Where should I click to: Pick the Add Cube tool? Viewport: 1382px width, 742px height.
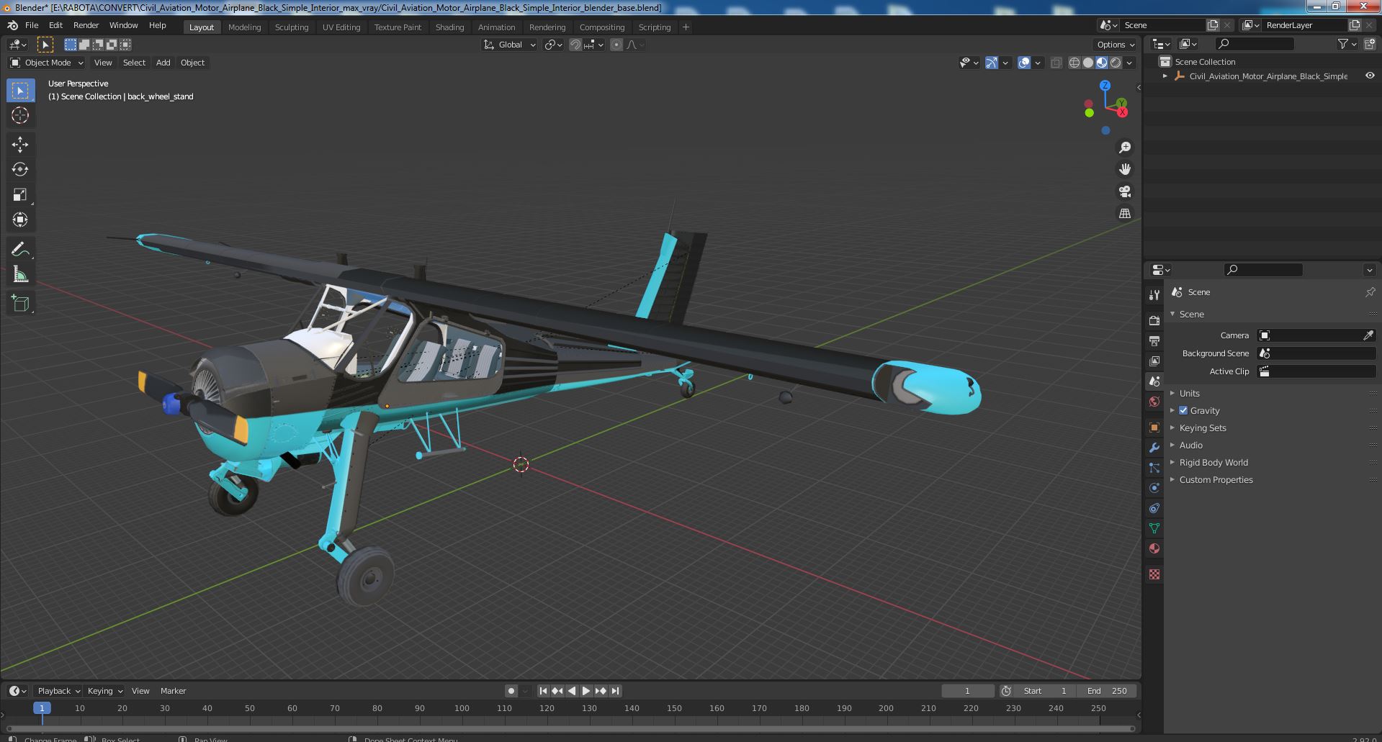tap(20, 304)
